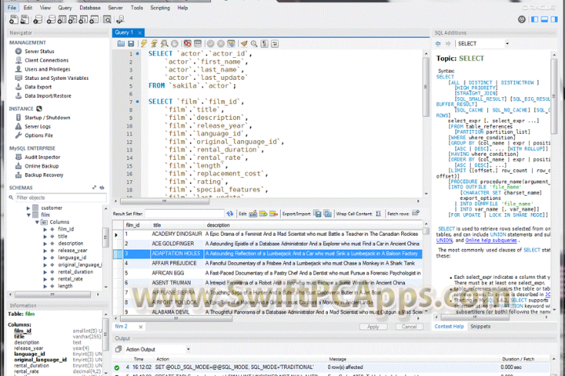The width and height of the screenshot is (565, 376).
Task: Fetch more rows icon in result toolbar
Action: (416, 213)
